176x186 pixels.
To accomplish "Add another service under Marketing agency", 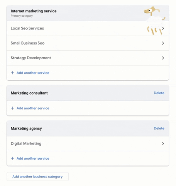I will click(x=33, y=158).
